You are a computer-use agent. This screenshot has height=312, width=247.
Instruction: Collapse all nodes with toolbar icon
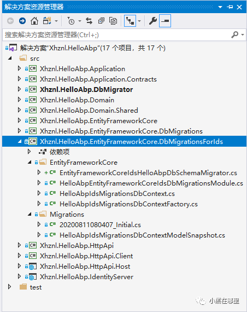point(101,21)
